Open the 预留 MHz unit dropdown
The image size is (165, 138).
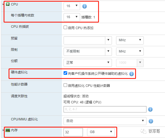click(x=130, y=40)
